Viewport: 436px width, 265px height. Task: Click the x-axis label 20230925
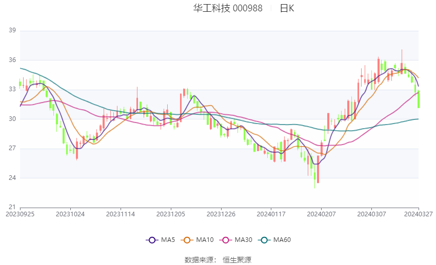[20, 214]
